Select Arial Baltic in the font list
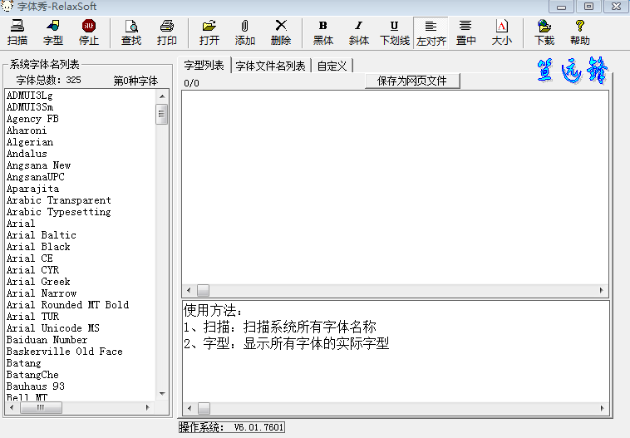Image resolution: width=630 pixels, height=438 pixels. [42, 235]
